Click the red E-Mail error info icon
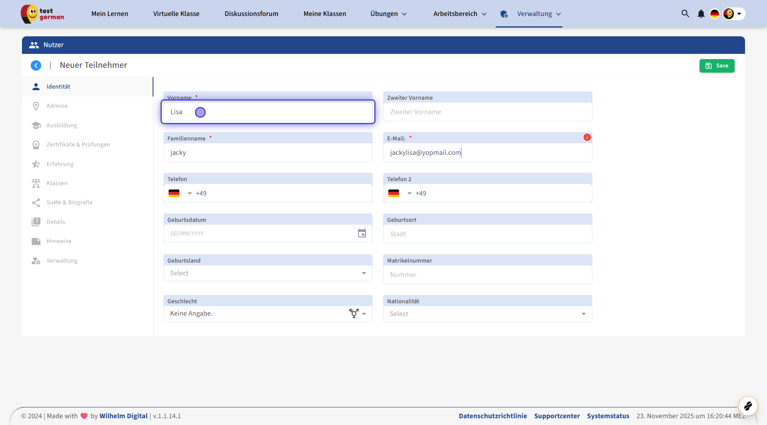This screenshot has width=767, height=425. [x=587, y=137]
